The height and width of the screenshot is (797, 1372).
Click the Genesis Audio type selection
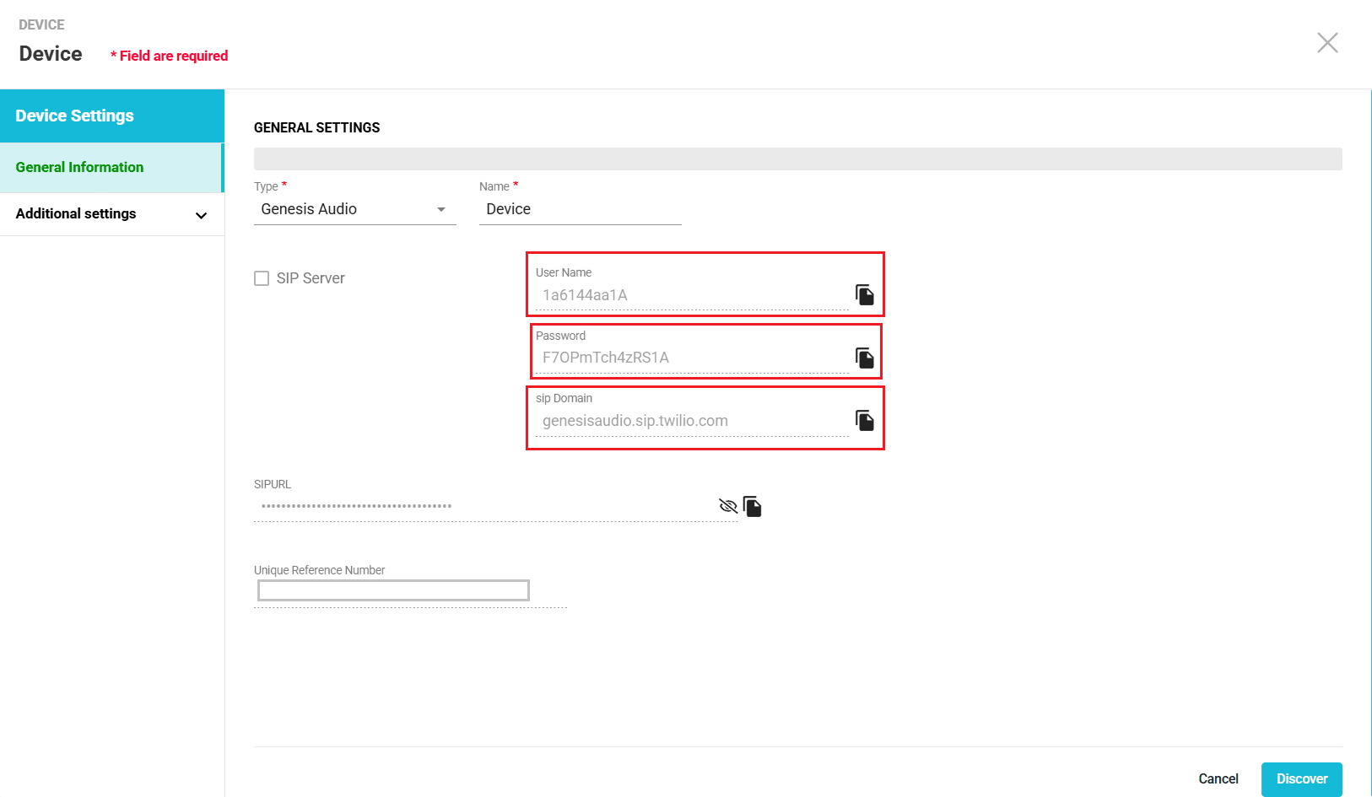tap(338, 209)
